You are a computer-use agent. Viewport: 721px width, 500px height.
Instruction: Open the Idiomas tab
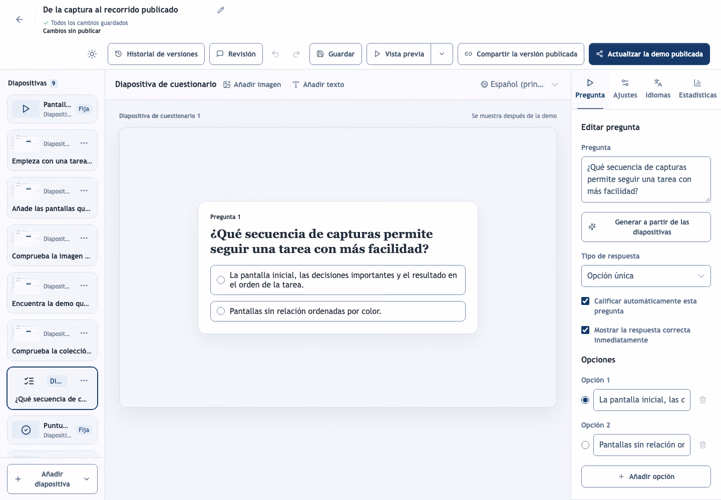(658, 89)
